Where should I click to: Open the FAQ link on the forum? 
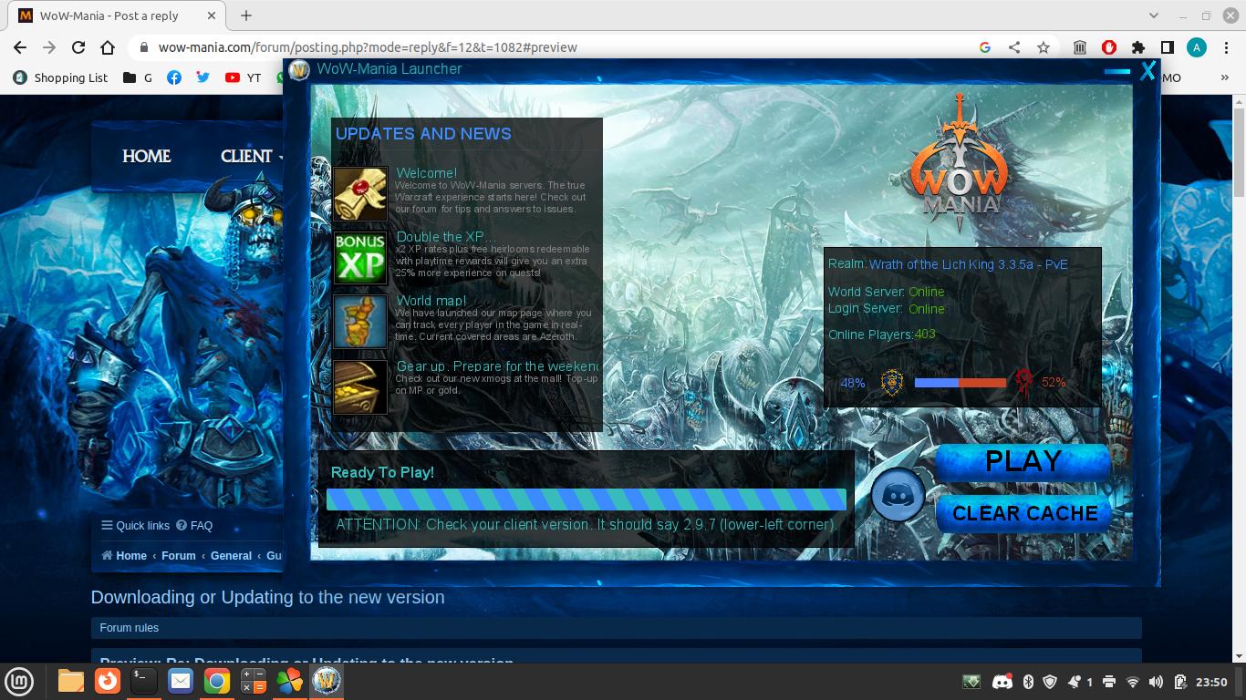(x=194, y=525)
